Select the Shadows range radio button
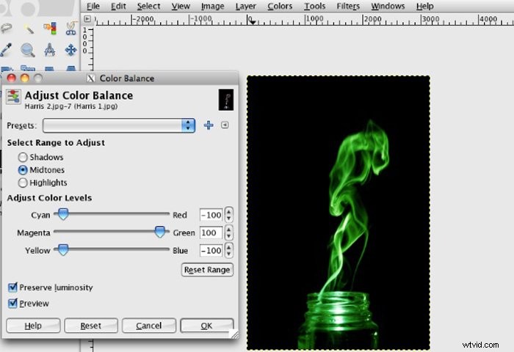 pos(23,157)
